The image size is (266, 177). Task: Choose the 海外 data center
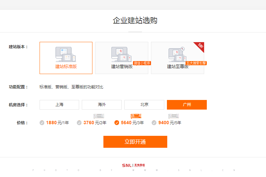point(102,105)
